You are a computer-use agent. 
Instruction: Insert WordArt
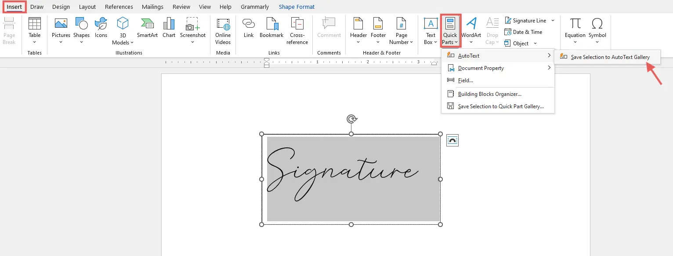pyautogui.click(x=471, y=26)
